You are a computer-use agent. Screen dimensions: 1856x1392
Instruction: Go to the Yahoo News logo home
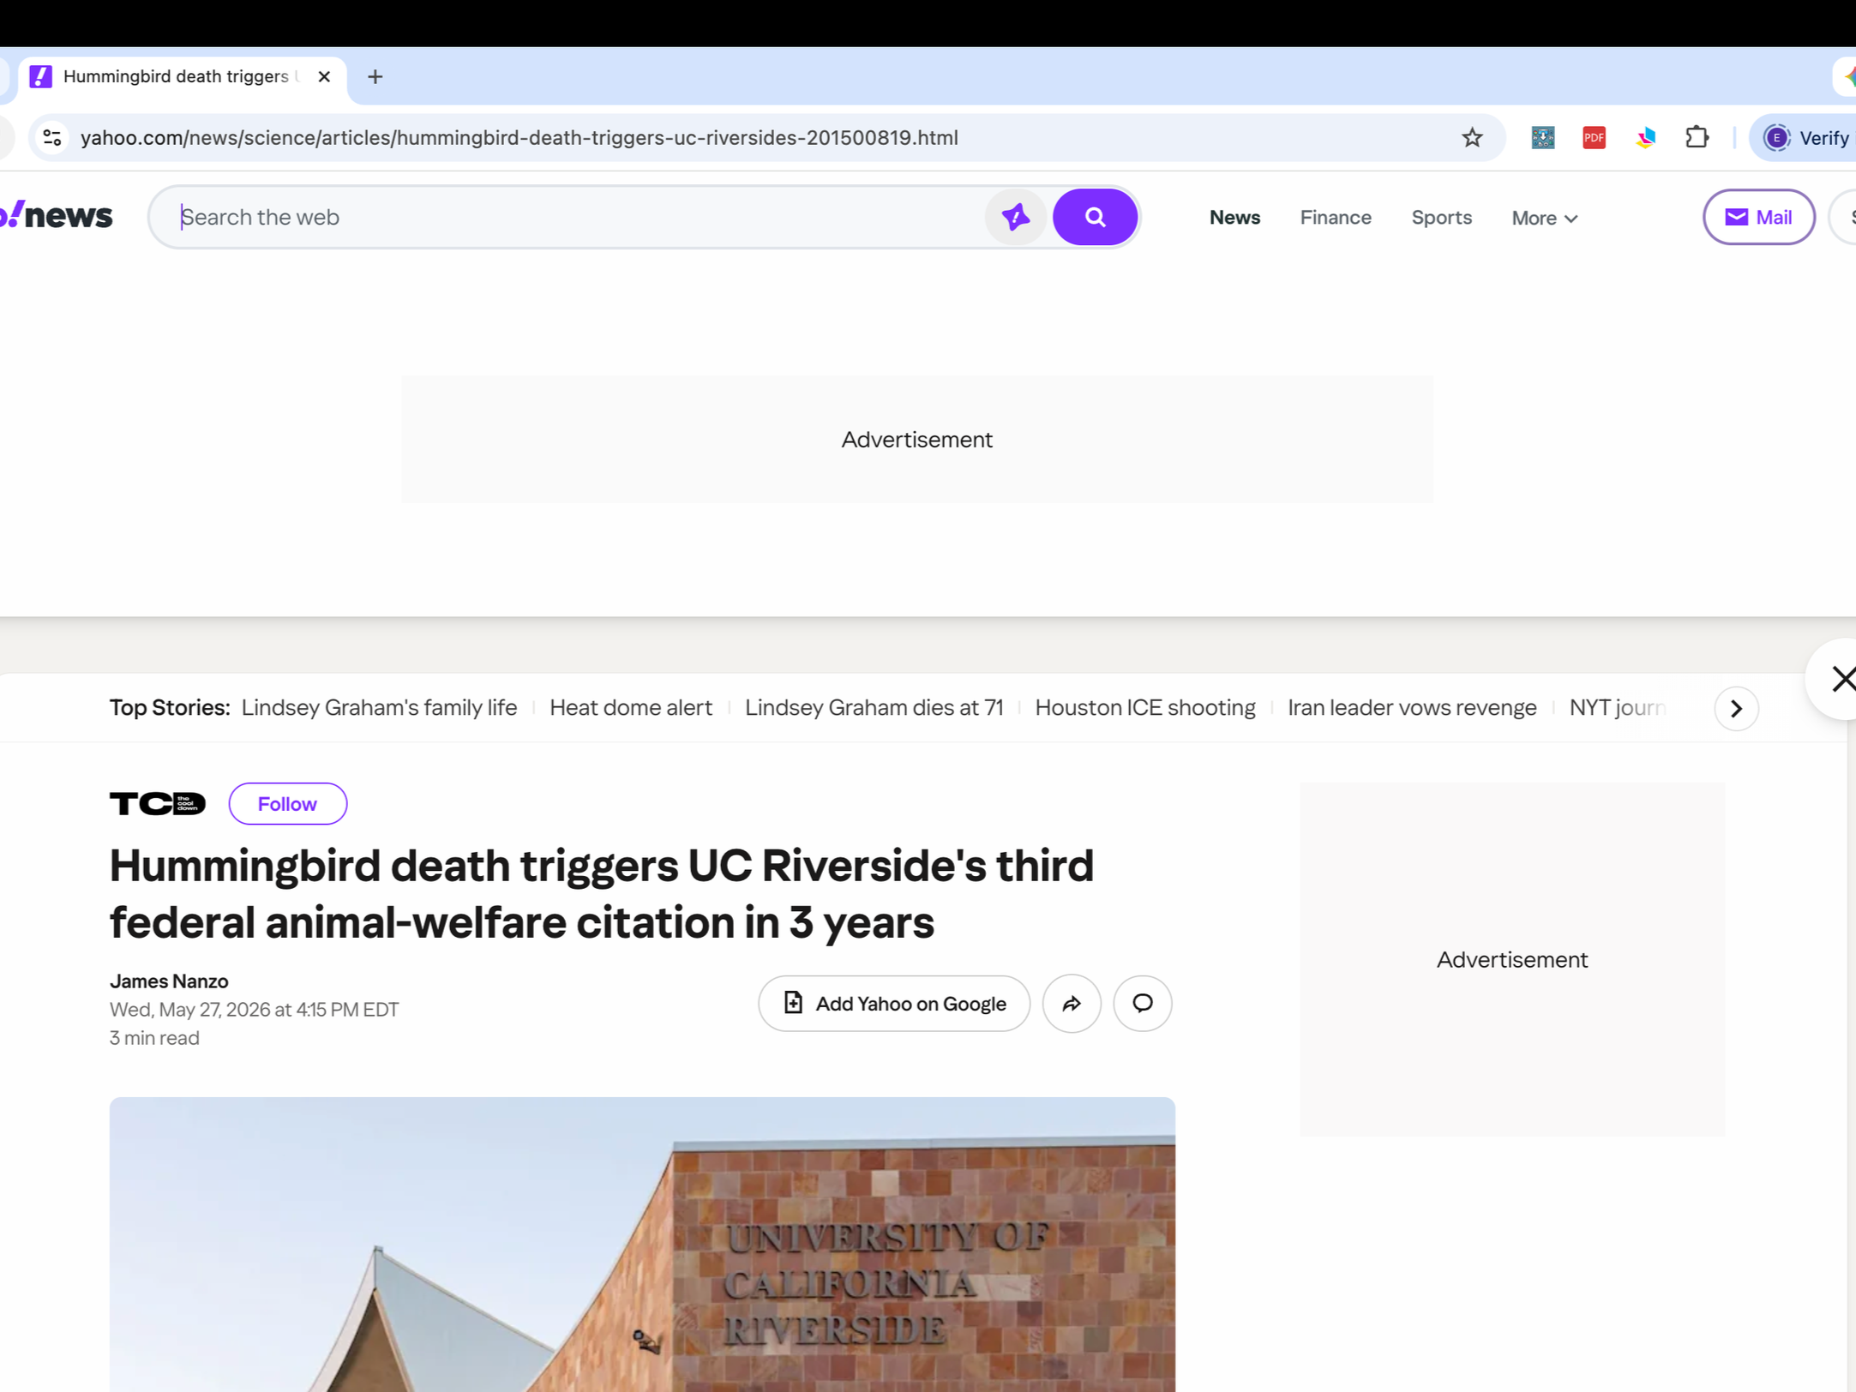(57, 215)
